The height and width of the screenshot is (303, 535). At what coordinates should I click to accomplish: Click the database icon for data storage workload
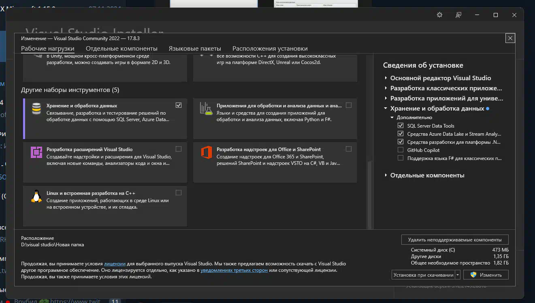point(36,109)
